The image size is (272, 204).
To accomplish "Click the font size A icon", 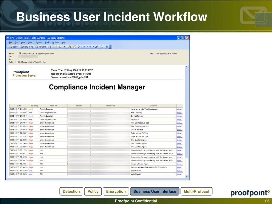I will coord(96,47).
